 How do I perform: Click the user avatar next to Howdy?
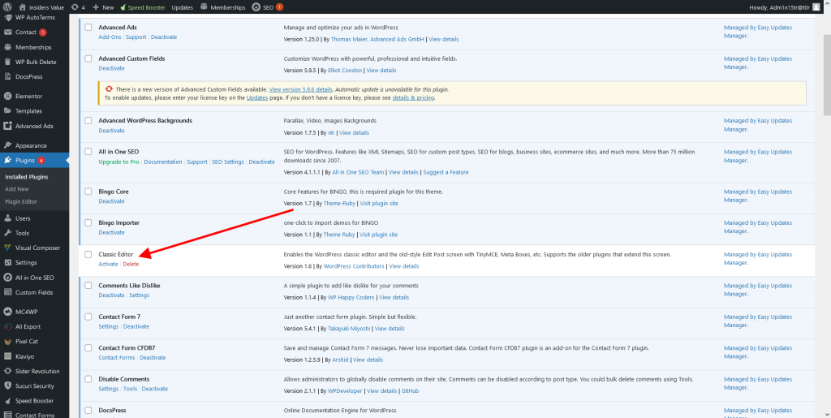click(x=816, y=7)
